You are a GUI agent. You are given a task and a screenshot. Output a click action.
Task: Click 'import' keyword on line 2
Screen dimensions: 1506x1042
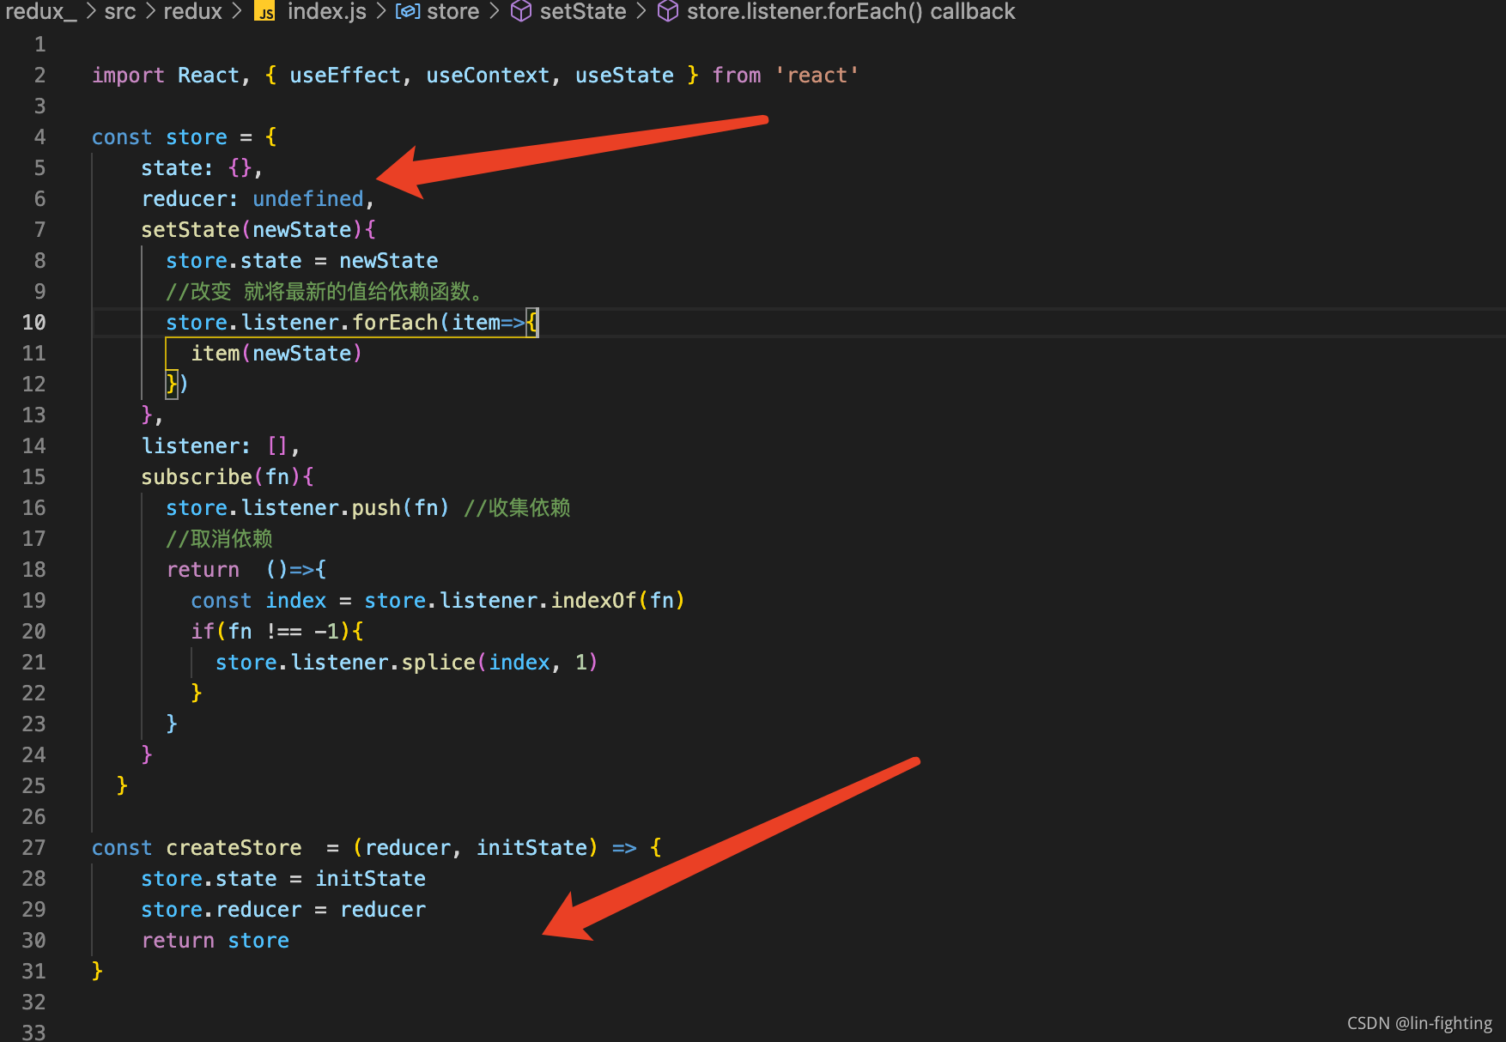[128, 76]
